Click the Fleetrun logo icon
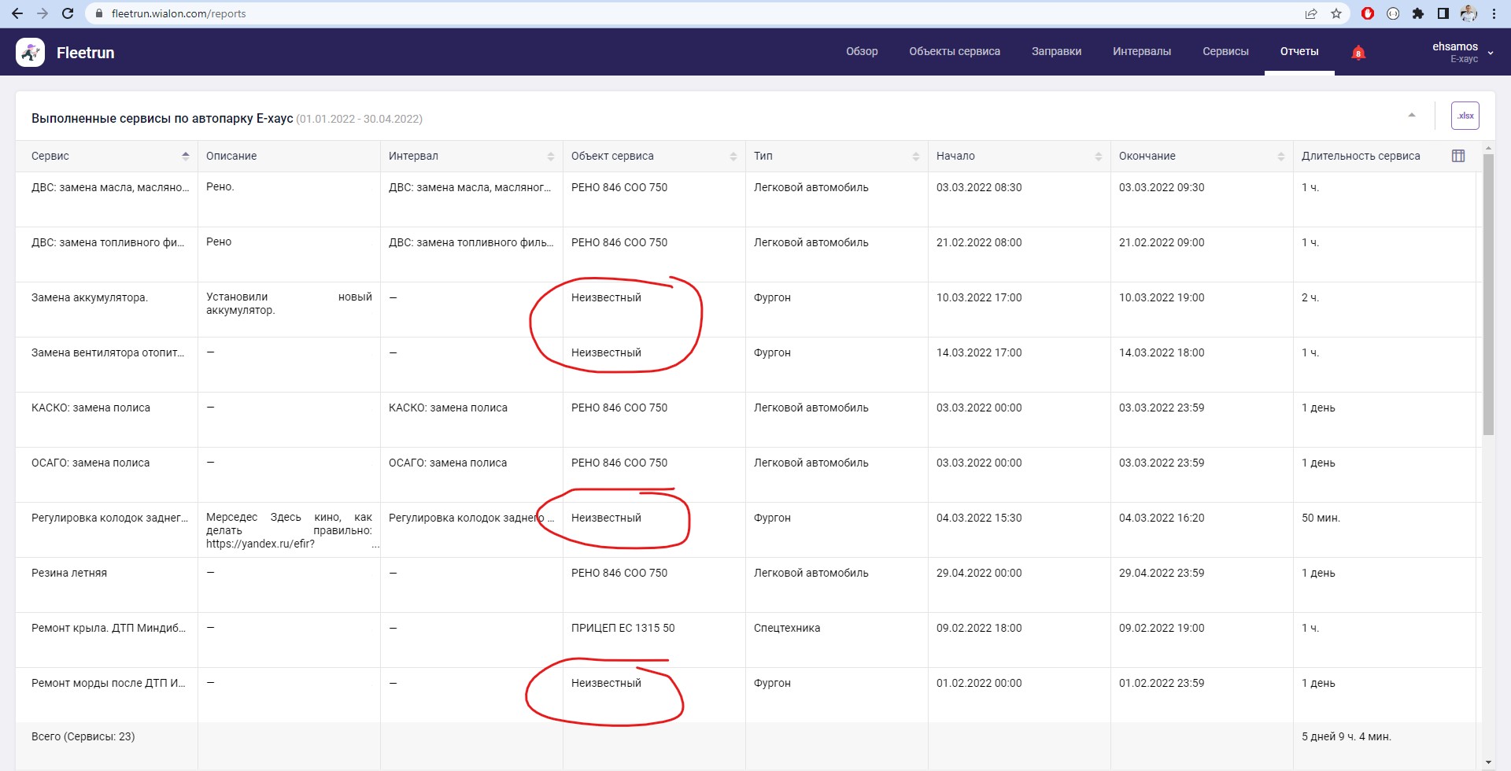The height and width of the screenshot is (771, 1511). 30,53
